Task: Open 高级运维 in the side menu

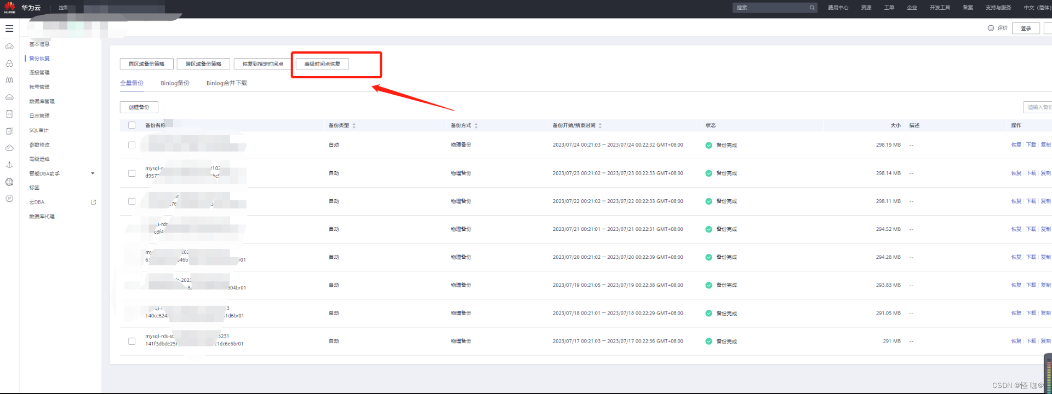Action: click(x=39, y=159)
